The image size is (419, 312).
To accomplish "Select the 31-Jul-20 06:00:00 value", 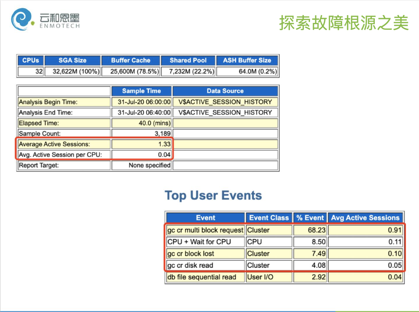I will [141, 102].
